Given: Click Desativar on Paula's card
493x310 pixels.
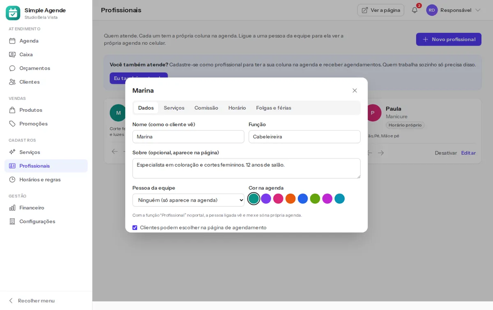Looking at the screenshot, I should click(446, 153).
